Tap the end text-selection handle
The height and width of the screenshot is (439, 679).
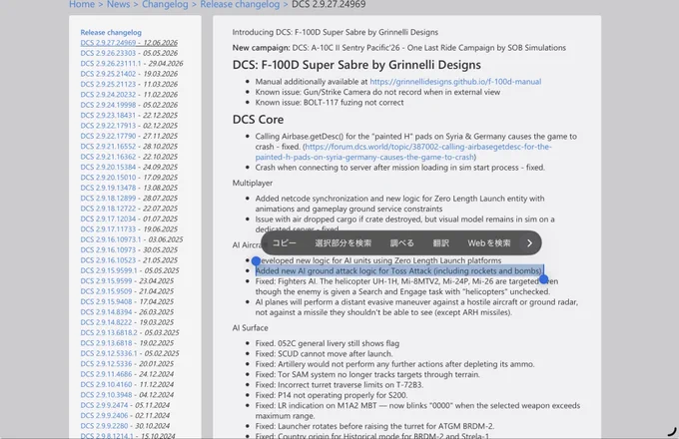tap(544, 279)
